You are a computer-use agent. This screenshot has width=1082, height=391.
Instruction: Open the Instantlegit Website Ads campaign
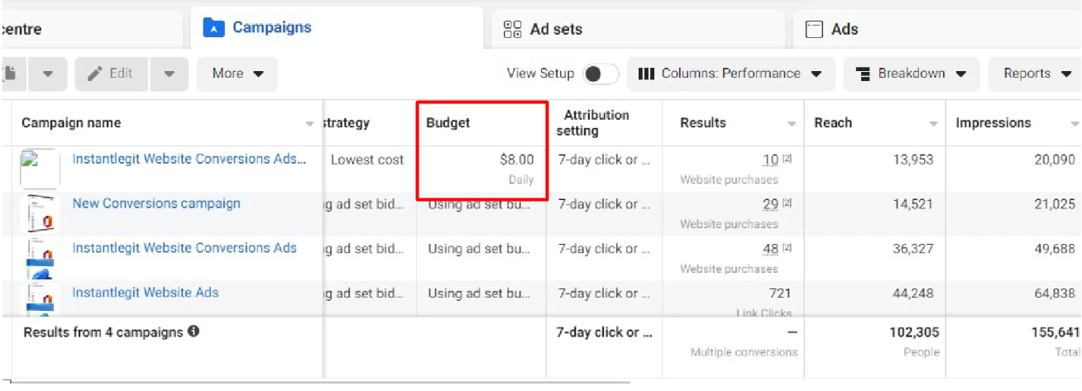click(x=146, y=293)
